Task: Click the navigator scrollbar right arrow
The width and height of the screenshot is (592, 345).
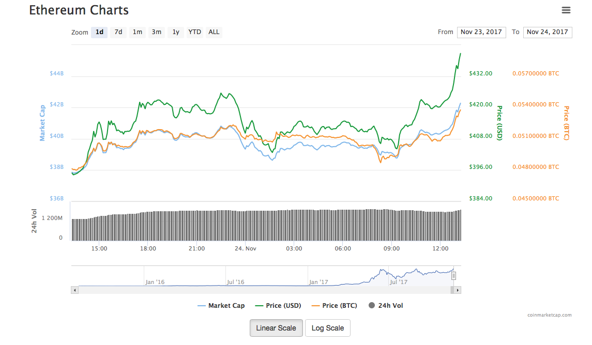Action: coord(458,290)
